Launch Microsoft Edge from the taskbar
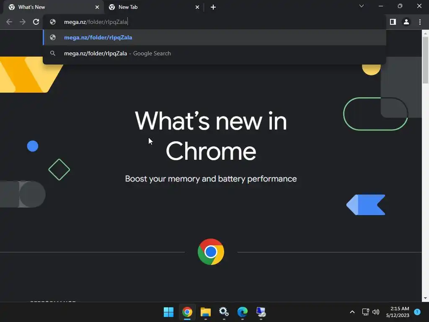Viewport: 429px width, 322px height. click(243, 312)
